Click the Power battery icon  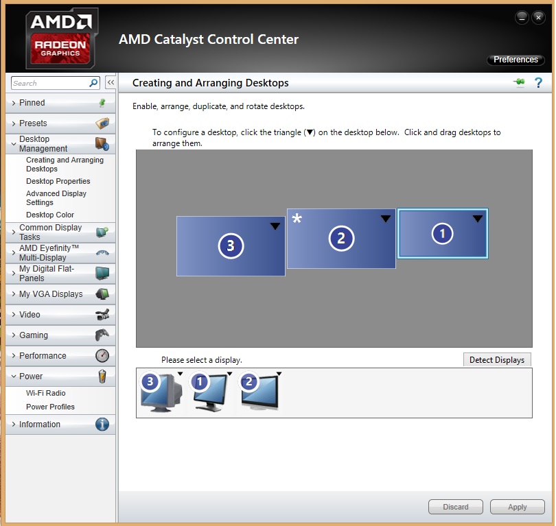[102, 376]
